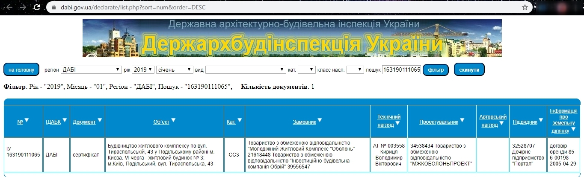Sort by the Документ column header
This screenshot has height=177, width=584.
[84, 122]
